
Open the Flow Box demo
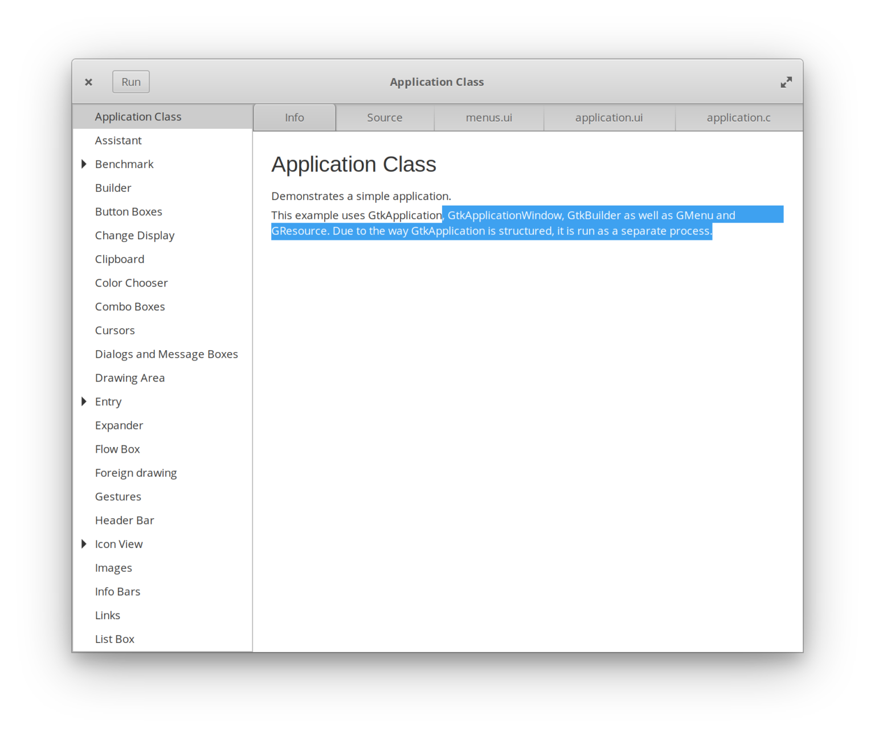pyautogui.click(x=117, y=449)
